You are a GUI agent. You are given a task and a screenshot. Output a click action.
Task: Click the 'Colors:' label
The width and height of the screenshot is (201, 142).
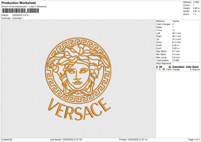(187, 5)
